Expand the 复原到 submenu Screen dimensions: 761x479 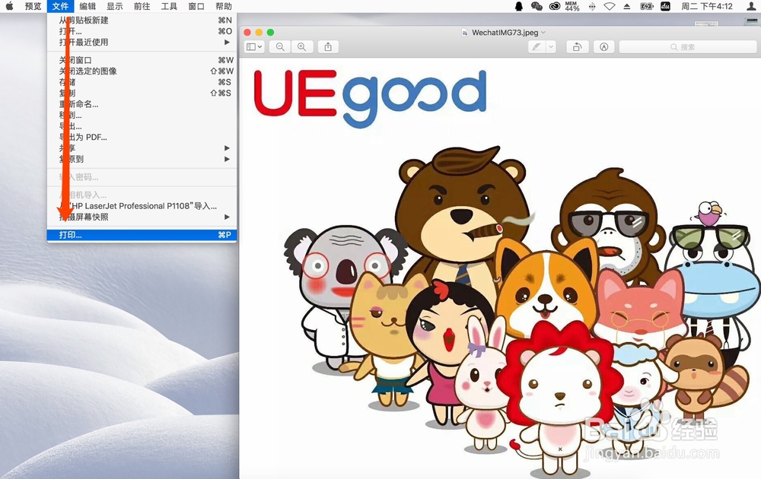[x=142, y=159]
